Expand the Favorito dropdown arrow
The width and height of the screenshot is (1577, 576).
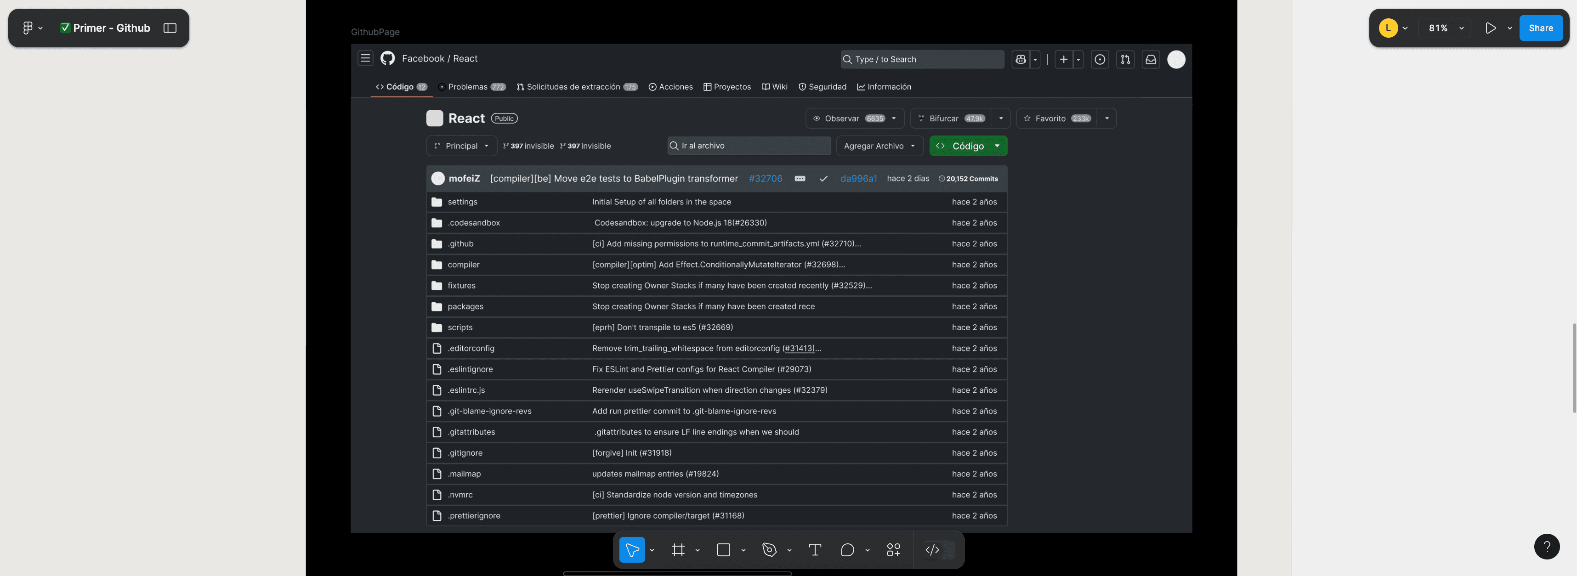(1107, 119)
